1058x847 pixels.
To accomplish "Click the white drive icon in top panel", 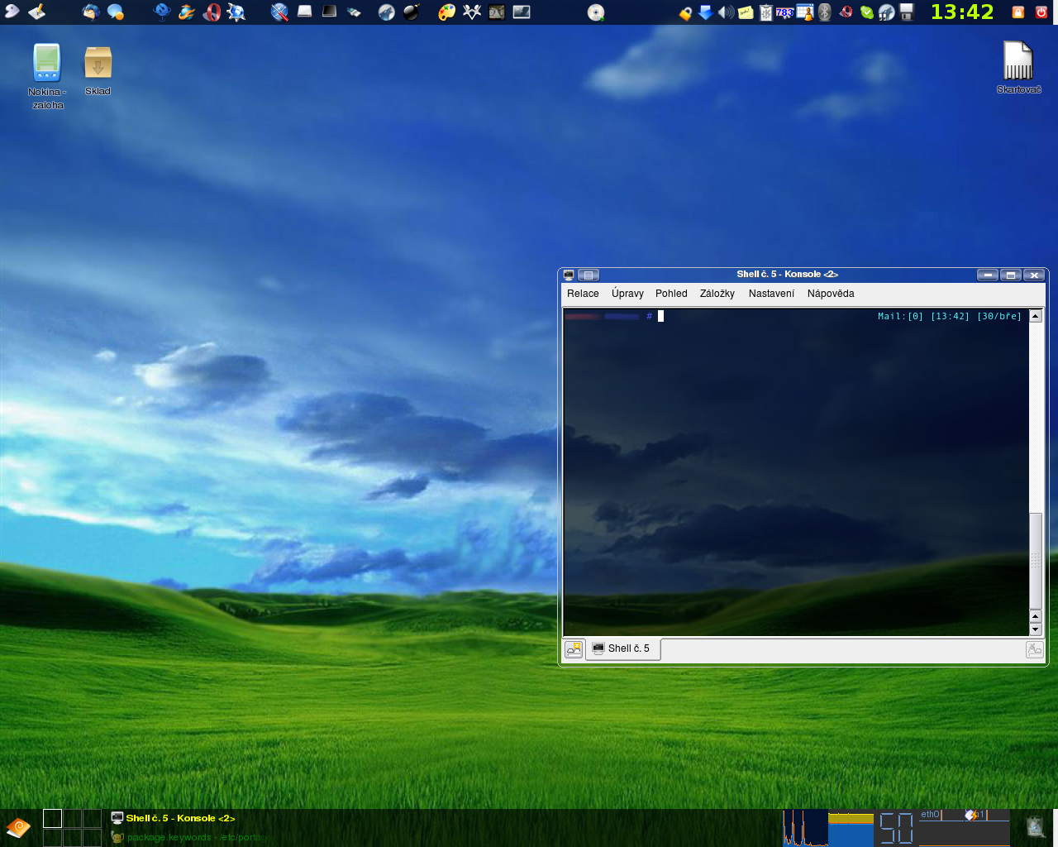I will tap(304, 12).
